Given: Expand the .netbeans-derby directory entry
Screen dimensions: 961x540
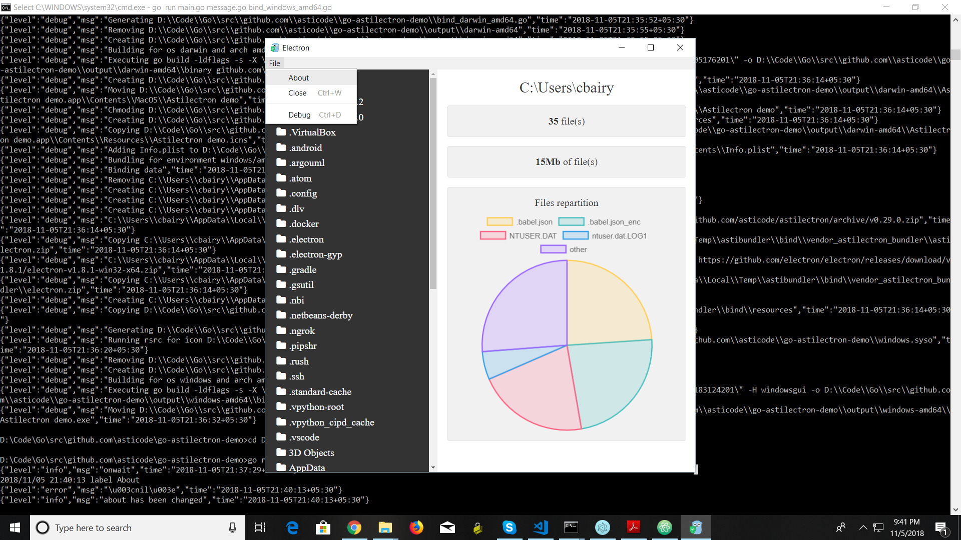Looking at the screenshot, I should (320, 315).
